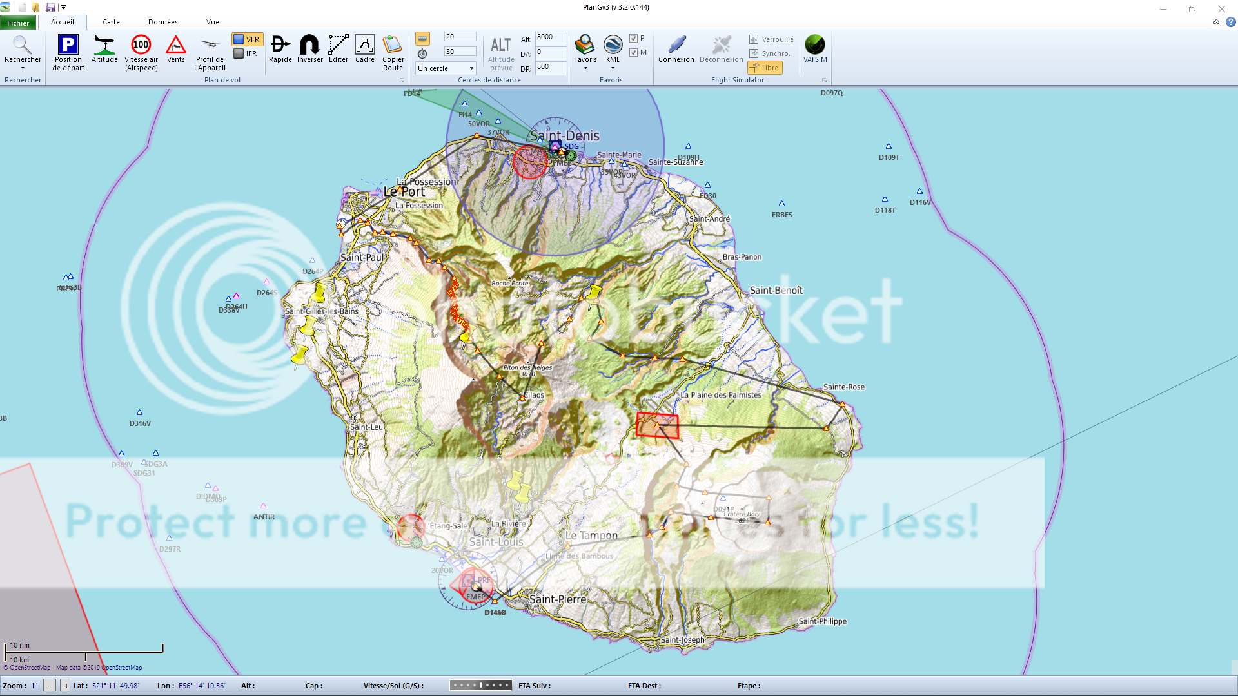Viewport: 1238px width, 696px height.
Task: Click the distance ruler icon
Action: 422,38
